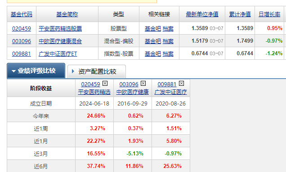Screen dimensions: 286x172
Task: Select the 业绩评级比较 tab
Action: click(x=36, y=71)
